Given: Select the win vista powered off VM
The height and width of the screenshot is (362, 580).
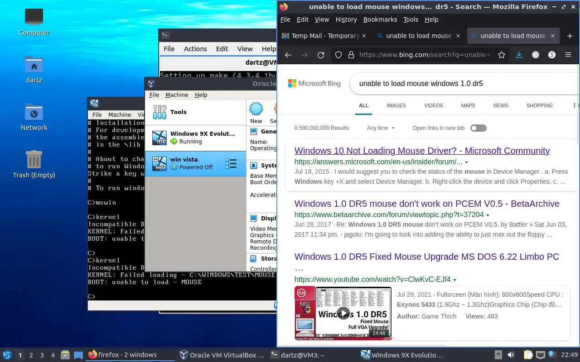Looking at the screenshot, I should (195, 163).
